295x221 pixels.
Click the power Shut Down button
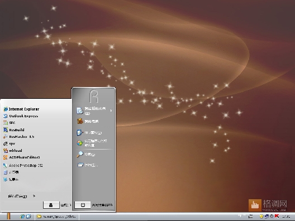click(x=83, y=205)
